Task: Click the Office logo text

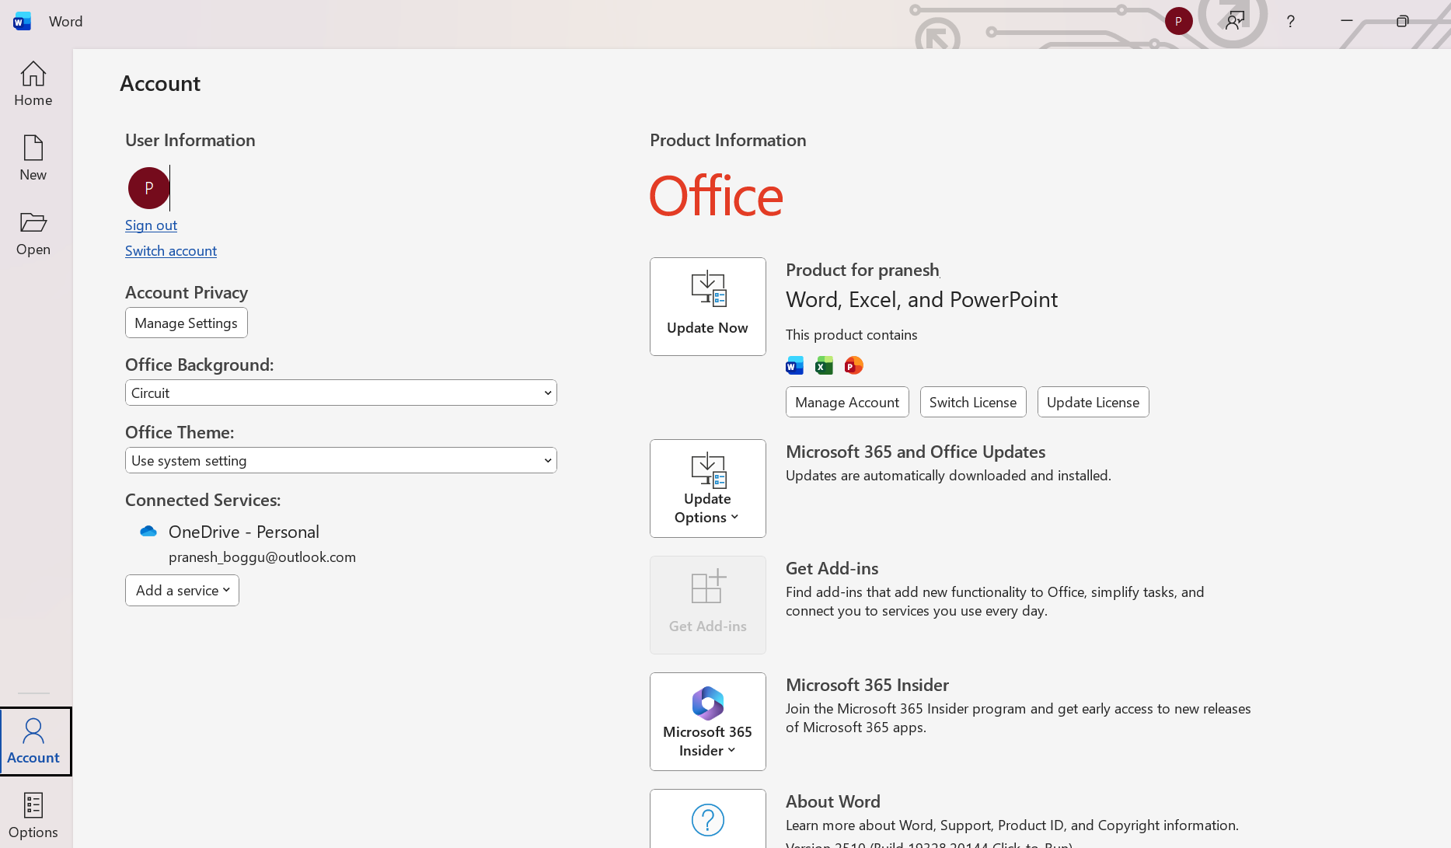Action: coord(716,196)
